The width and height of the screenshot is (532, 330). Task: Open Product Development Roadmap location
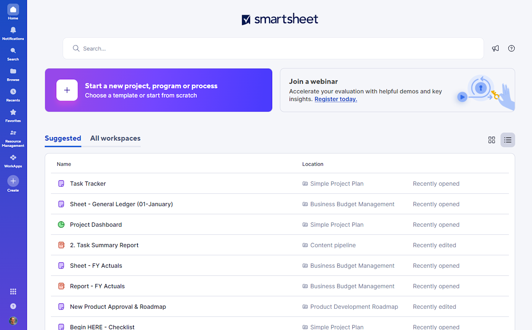350,306
